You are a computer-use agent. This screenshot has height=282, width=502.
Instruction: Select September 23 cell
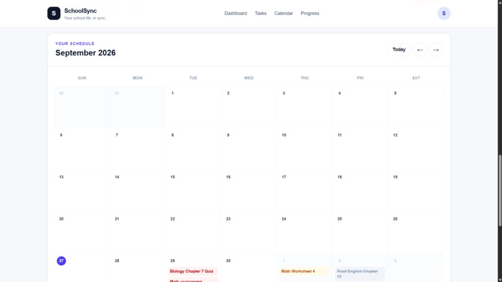(249, 233)
